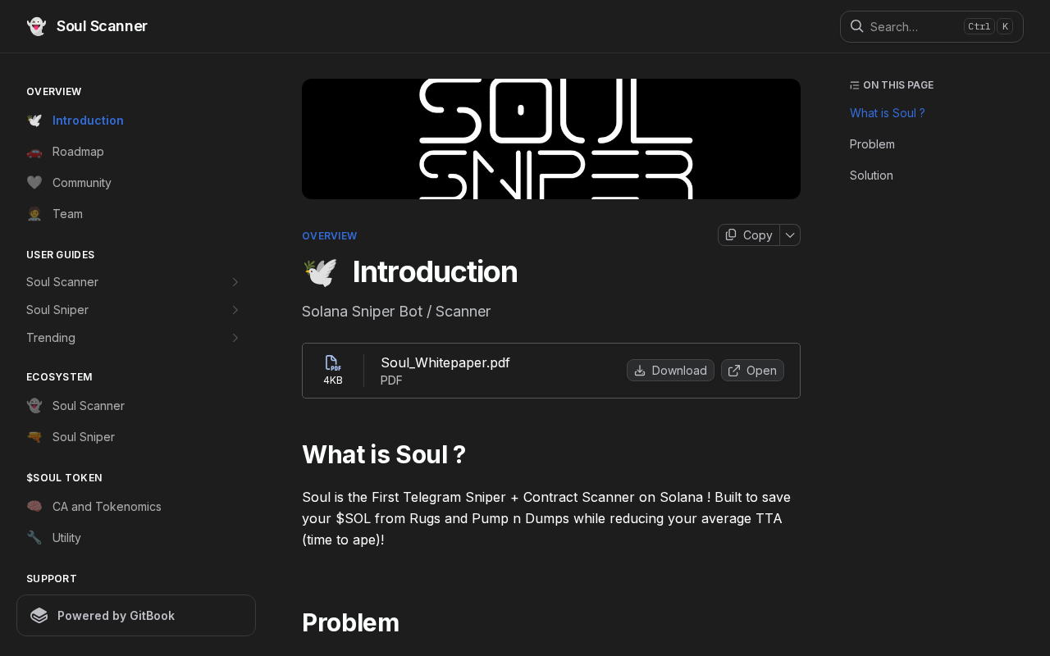This screenshot has width=1050, height=656.
Task: Jump to the Solution section
Action: tap(871, 175)
